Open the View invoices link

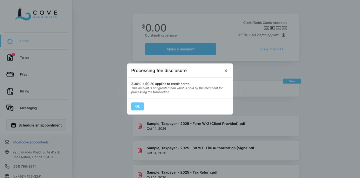[272, 49]
